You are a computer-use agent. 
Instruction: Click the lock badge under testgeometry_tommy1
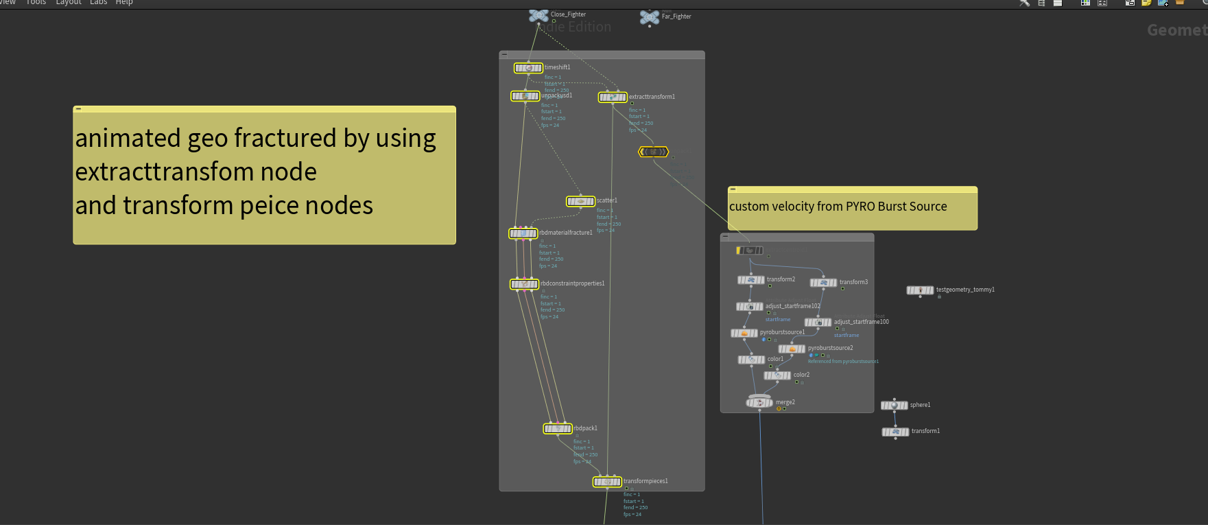[x=939, y=296]
